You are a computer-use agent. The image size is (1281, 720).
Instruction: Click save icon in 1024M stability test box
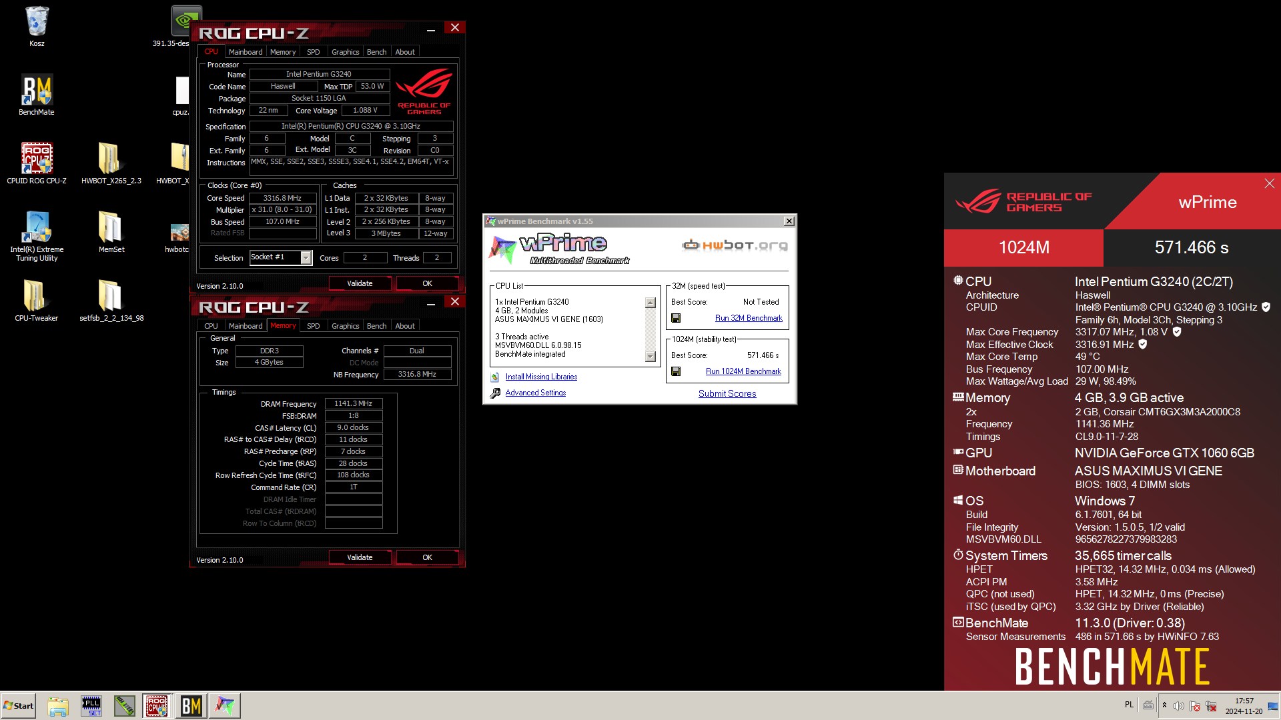(676, 371)
